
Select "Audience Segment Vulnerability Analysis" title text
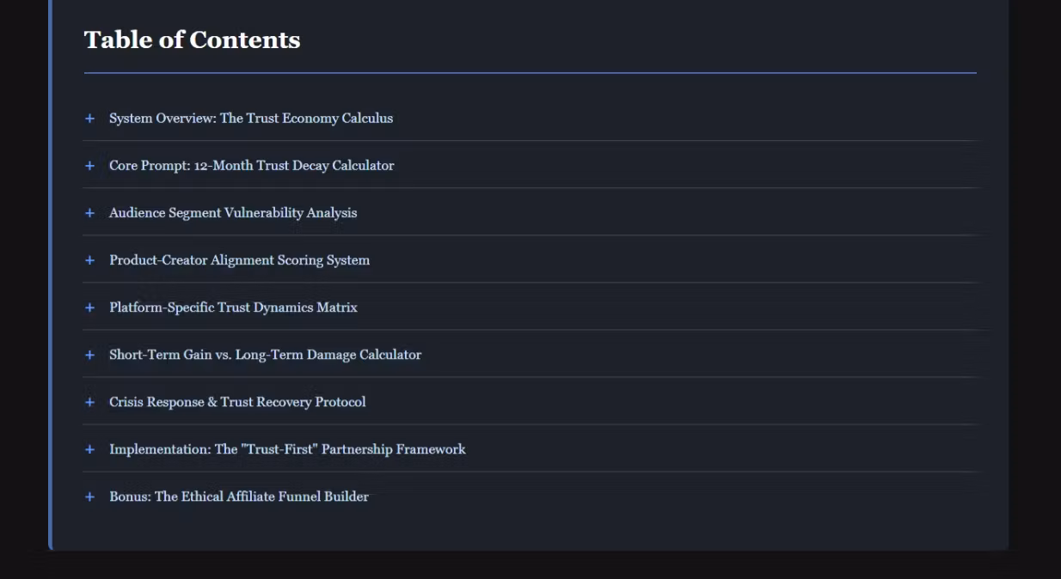233,213
